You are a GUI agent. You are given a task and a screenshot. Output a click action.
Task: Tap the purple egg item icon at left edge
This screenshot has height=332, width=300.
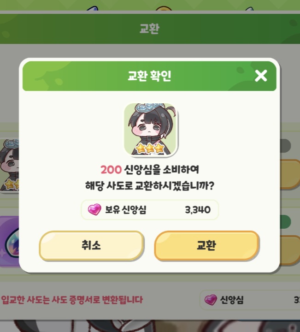click(10, 241)
